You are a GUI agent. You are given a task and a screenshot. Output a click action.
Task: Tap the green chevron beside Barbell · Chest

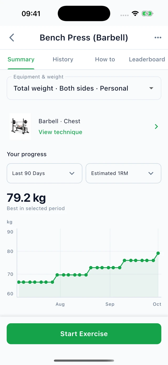click(x=156, y=127)
